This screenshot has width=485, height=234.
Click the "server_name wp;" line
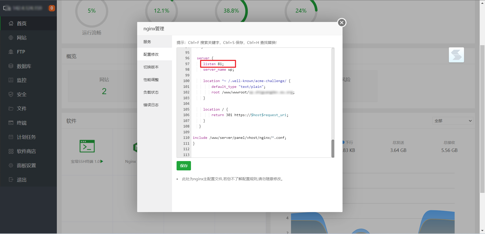pyautogui.click(x=219, y=70)
